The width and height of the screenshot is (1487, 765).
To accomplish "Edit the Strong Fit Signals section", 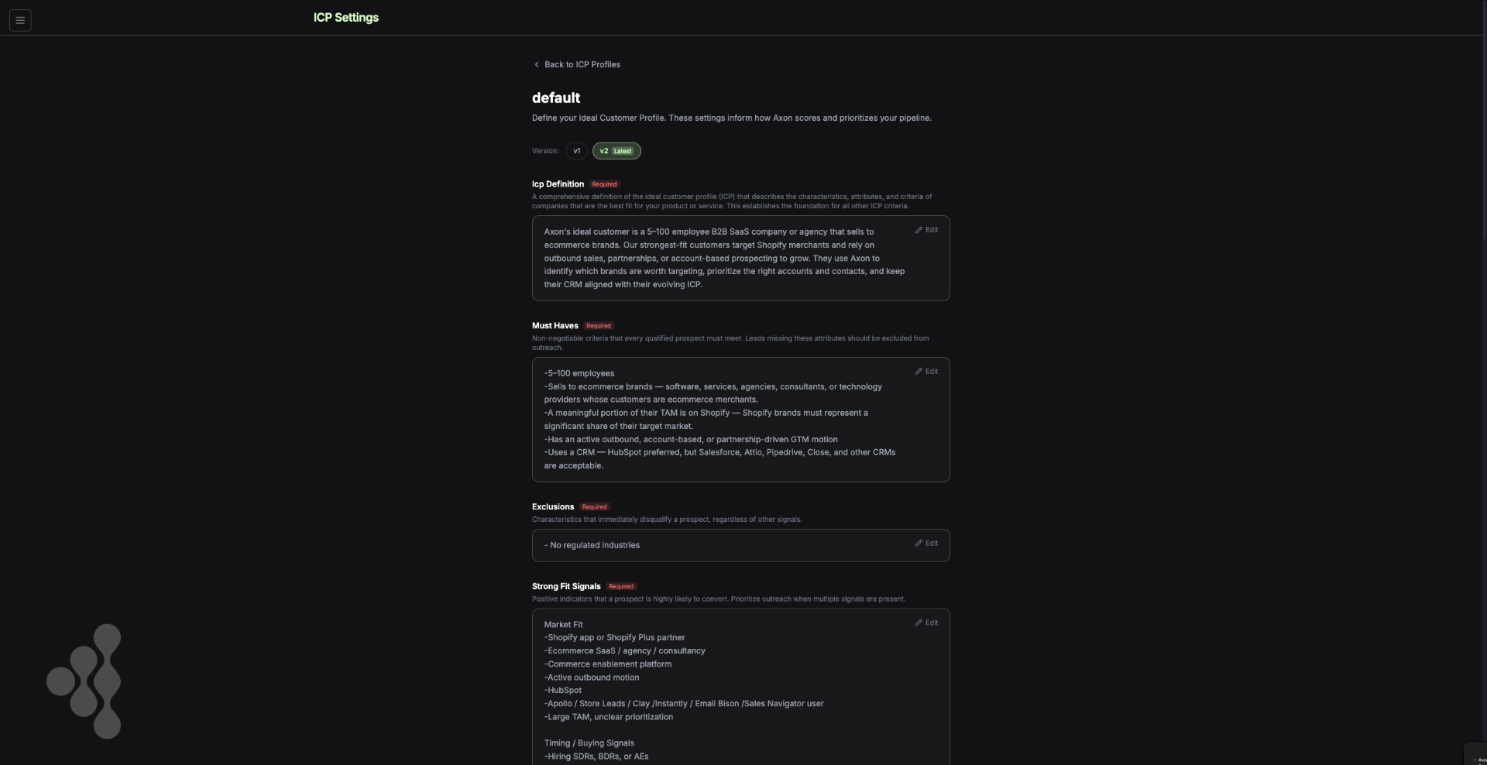I will [926, 623].
